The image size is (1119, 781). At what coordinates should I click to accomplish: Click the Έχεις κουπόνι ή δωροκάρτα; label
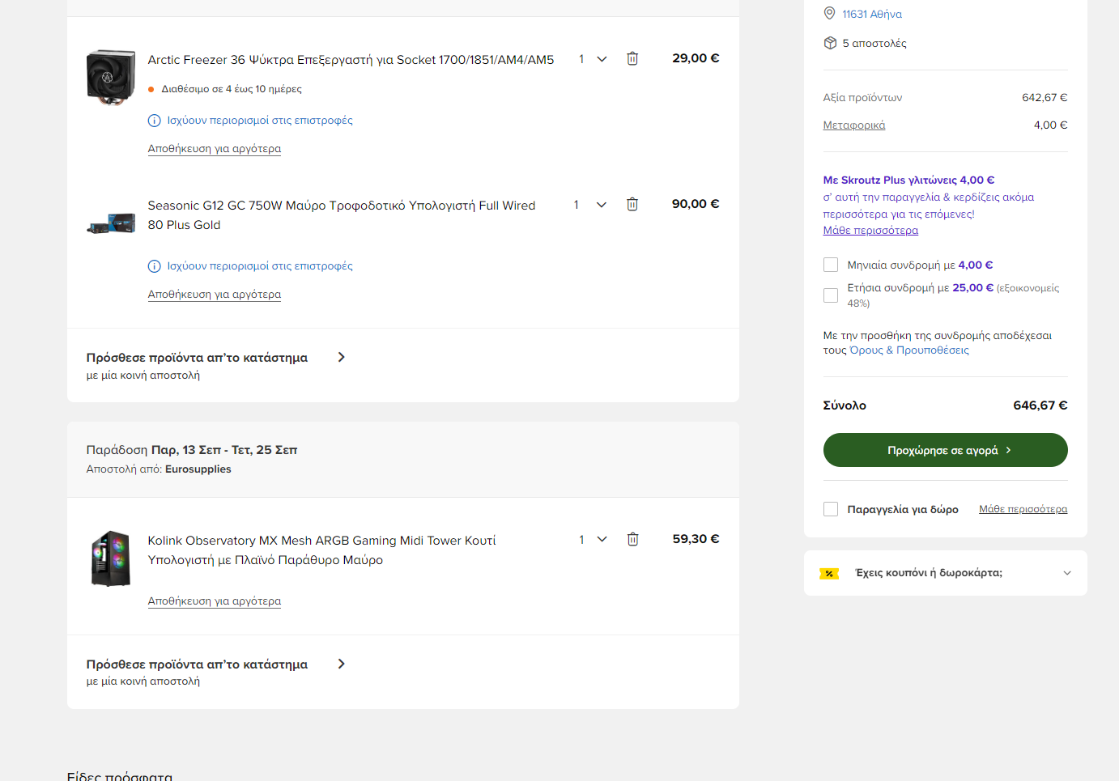929,573
